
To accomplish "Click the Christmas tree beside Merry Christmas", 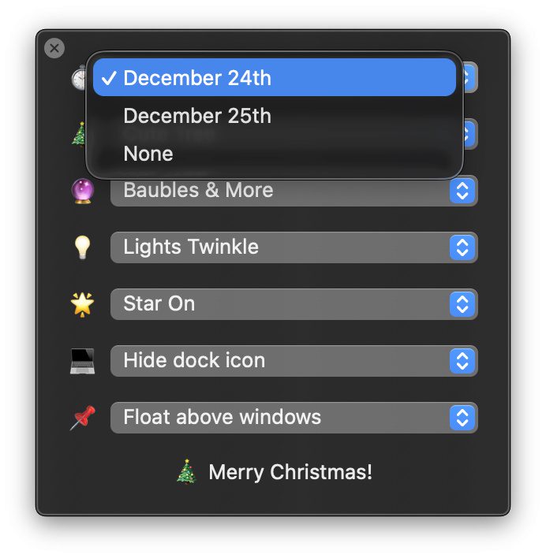I will click(x=185, y=472).
